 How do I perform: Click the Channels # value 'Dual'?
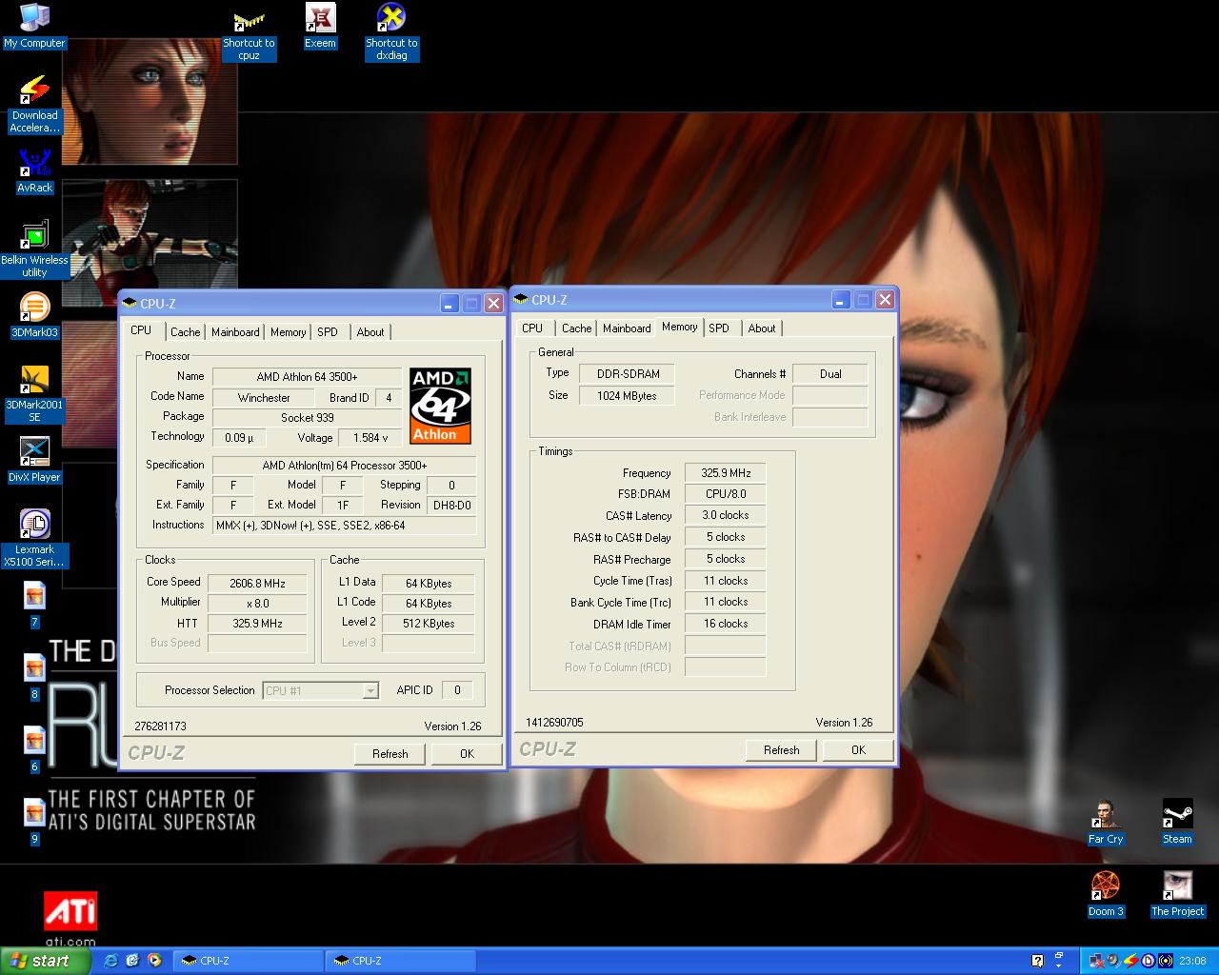coord(830,374)
